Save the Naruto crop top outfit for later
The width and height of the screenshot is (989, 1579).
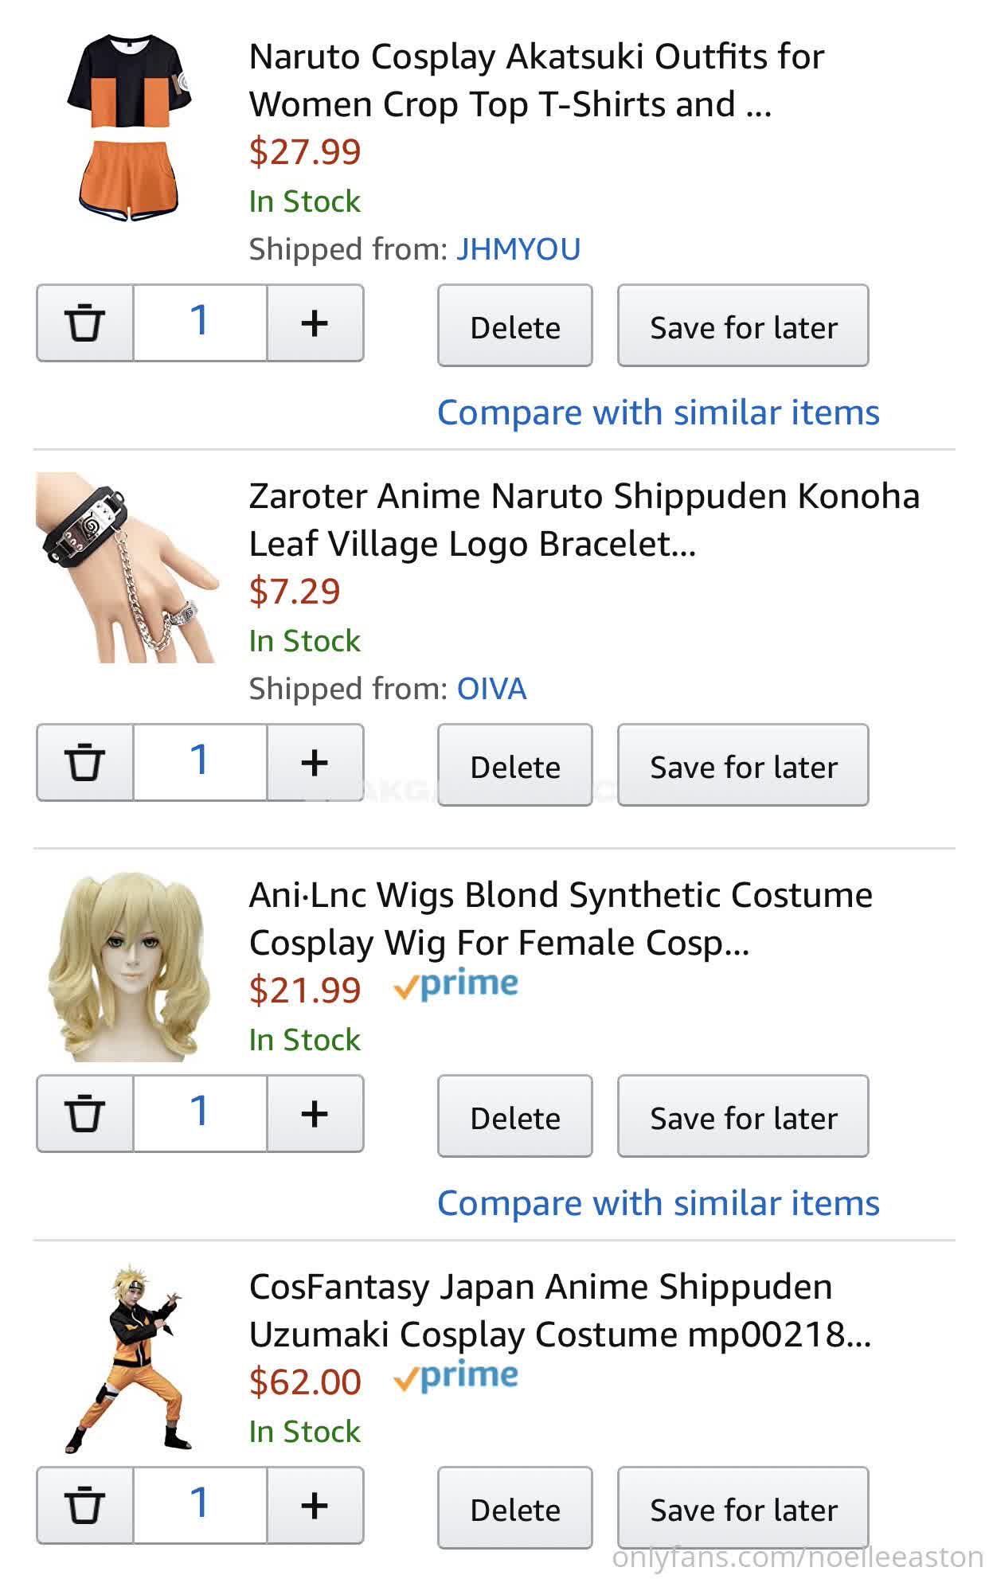point(743,326)
